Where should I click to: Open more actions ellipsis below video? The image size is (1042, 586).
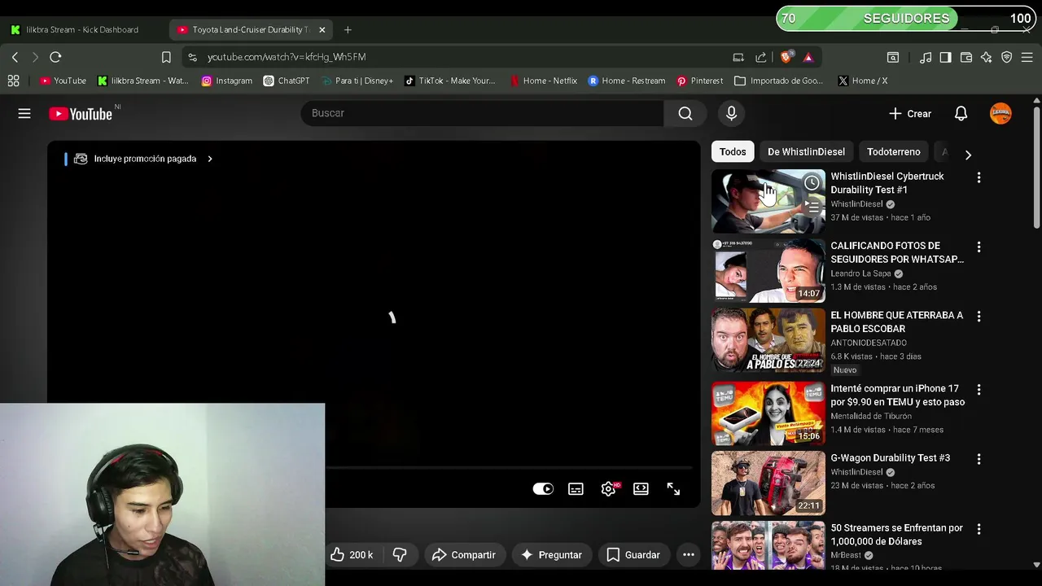(x=689, y=555)
